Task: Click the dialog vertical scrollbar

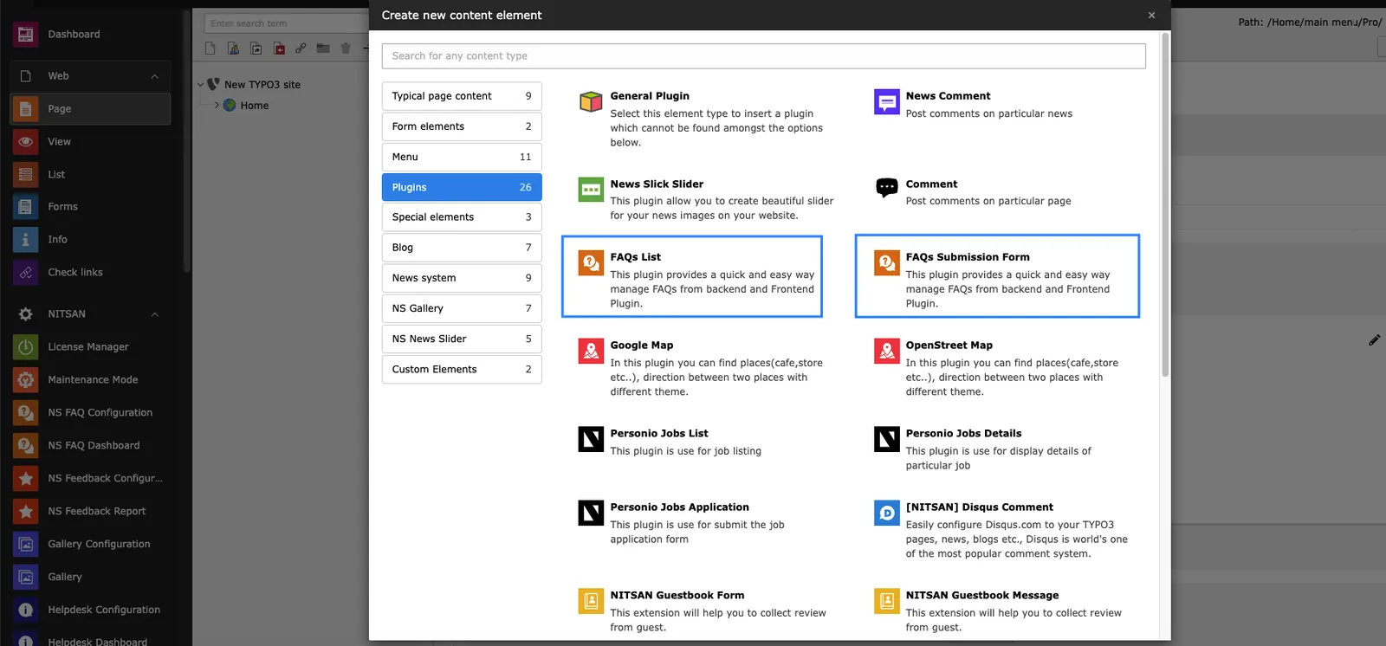Action: 1165,204
